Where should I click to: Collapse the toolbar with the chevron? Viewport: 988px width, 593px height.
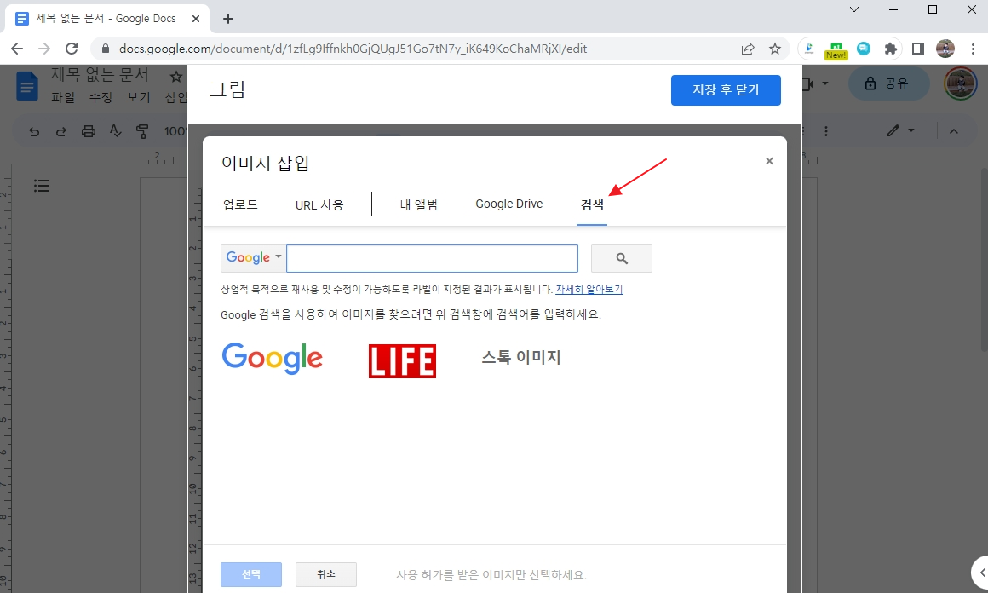[x=954, y=131]
